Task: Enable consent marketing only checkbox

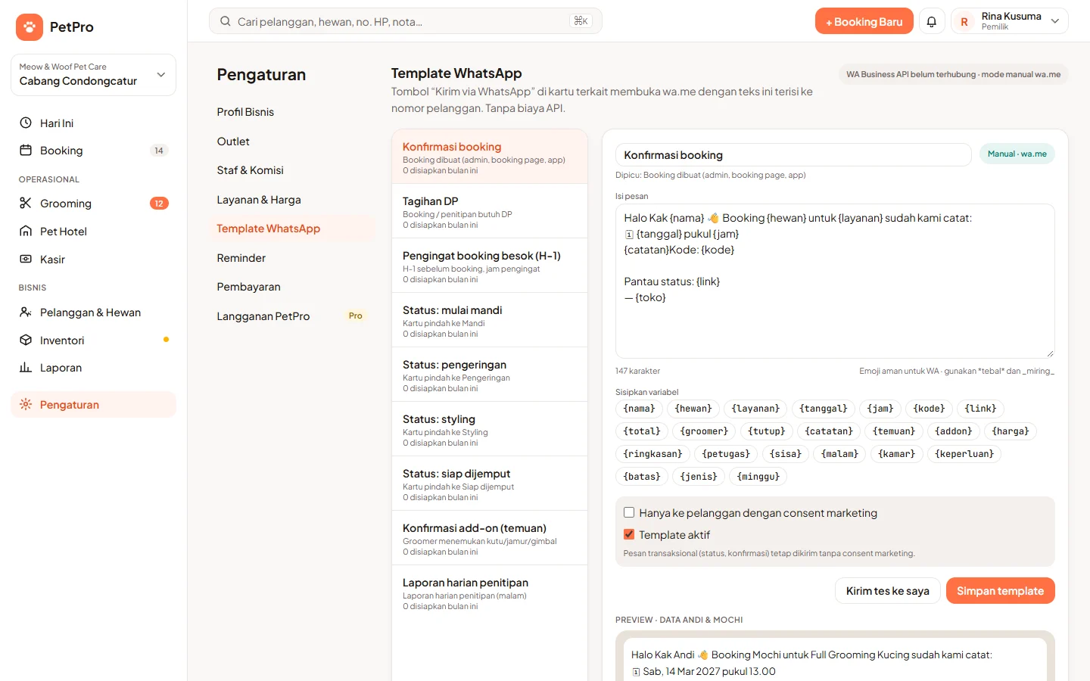Action: tap(629, 512)
